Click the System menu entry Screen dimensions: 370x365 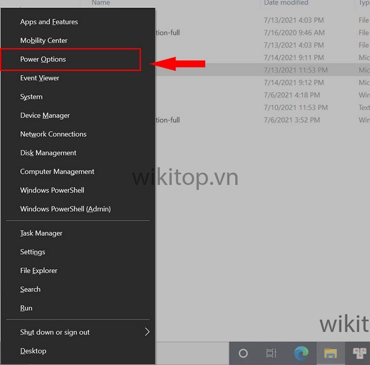click(x=31, y=97)
